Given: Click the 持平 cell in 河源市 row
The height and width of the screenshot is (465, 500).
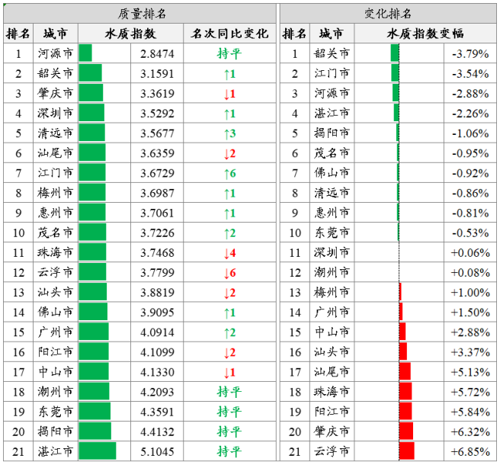Looking at the screenshot, I should coord(229,53).
